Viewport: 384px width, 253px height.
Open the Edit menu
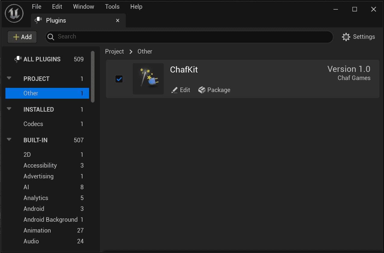point(57,7)
